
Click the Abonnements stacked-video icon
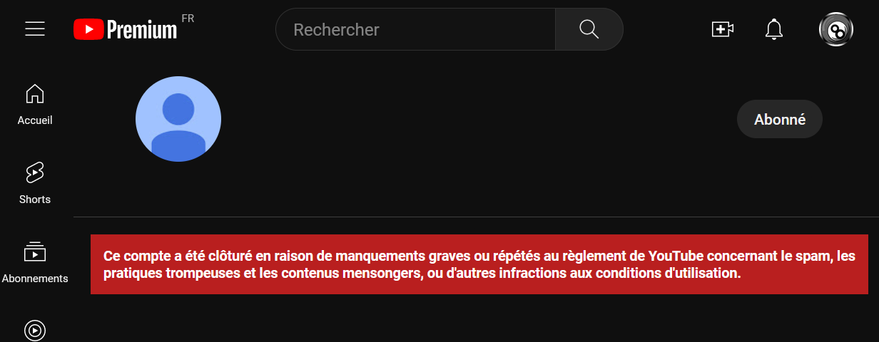35,251
